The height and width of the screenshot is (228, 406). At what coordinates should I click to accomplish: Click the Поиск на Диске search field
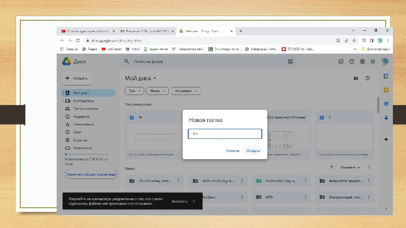click(x=208, y=62)
